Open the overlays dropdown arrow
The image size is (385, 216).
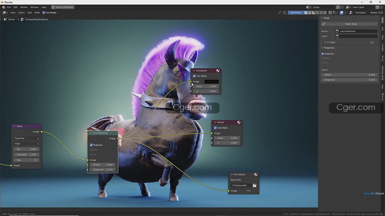pyautogui.click(x=346, y=13)
